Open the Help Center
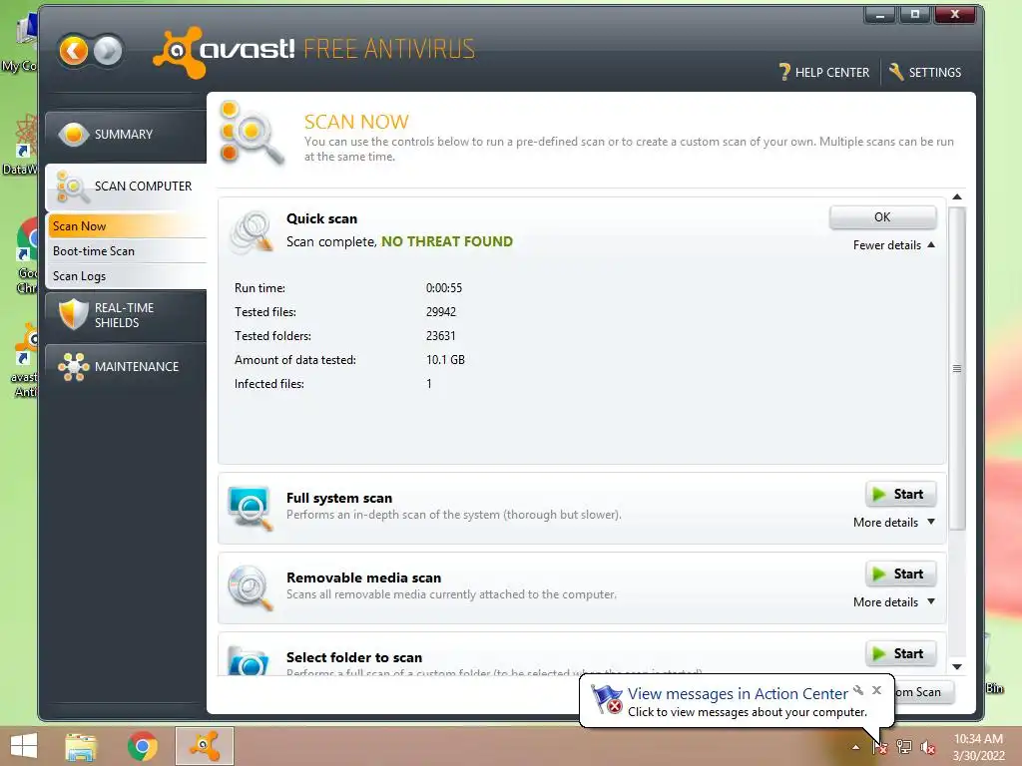 click(x=823, y=72)
